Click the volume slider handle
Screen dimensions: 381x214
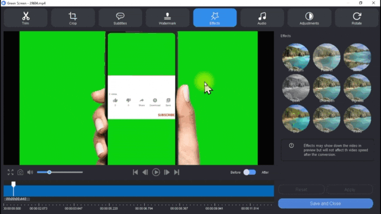50,172
